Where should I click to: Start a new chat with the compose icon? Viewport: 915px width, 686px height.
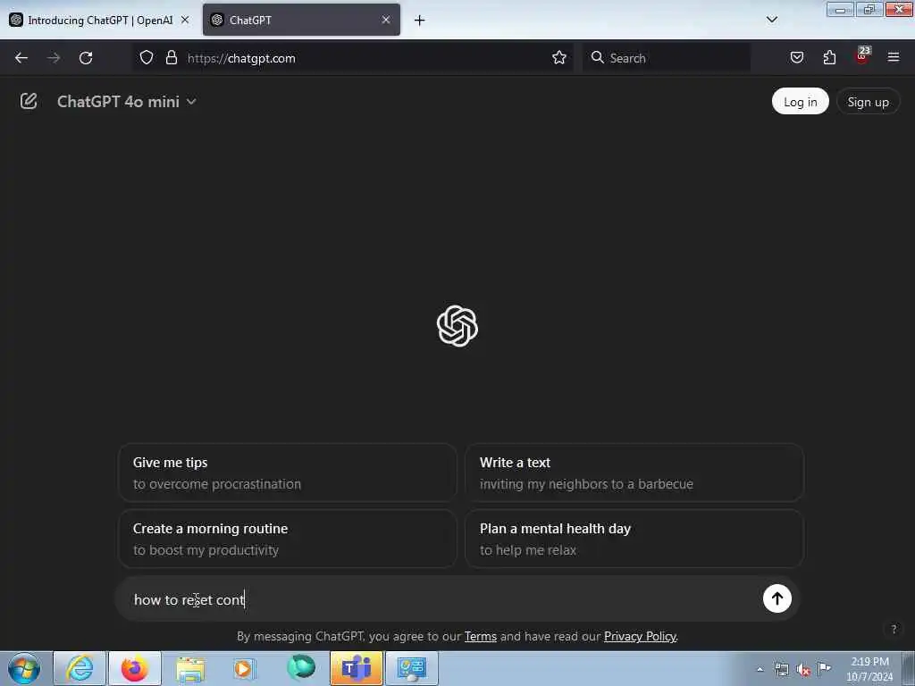pyautogui.click(x=28, y=101)
